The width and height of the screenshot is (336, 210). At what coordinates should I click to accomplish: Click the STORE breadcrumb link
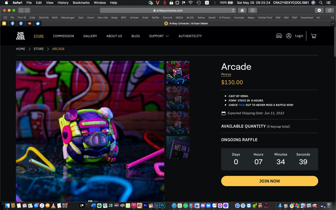39,49
